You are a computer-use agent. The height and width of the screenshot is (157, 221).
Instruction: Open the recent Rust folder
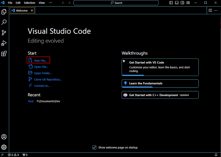coord(31,101)
